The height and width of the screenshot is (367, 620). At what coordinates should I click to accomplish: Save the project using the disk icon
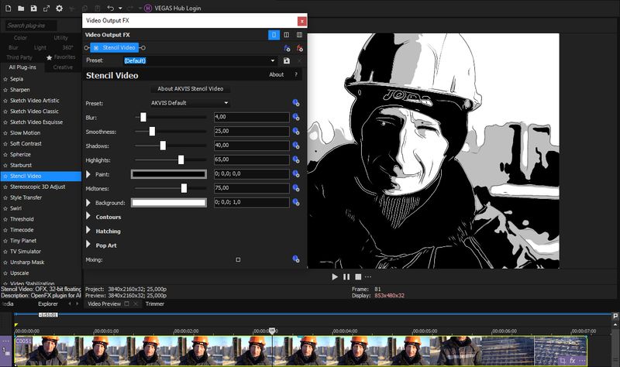coord(33,8)
